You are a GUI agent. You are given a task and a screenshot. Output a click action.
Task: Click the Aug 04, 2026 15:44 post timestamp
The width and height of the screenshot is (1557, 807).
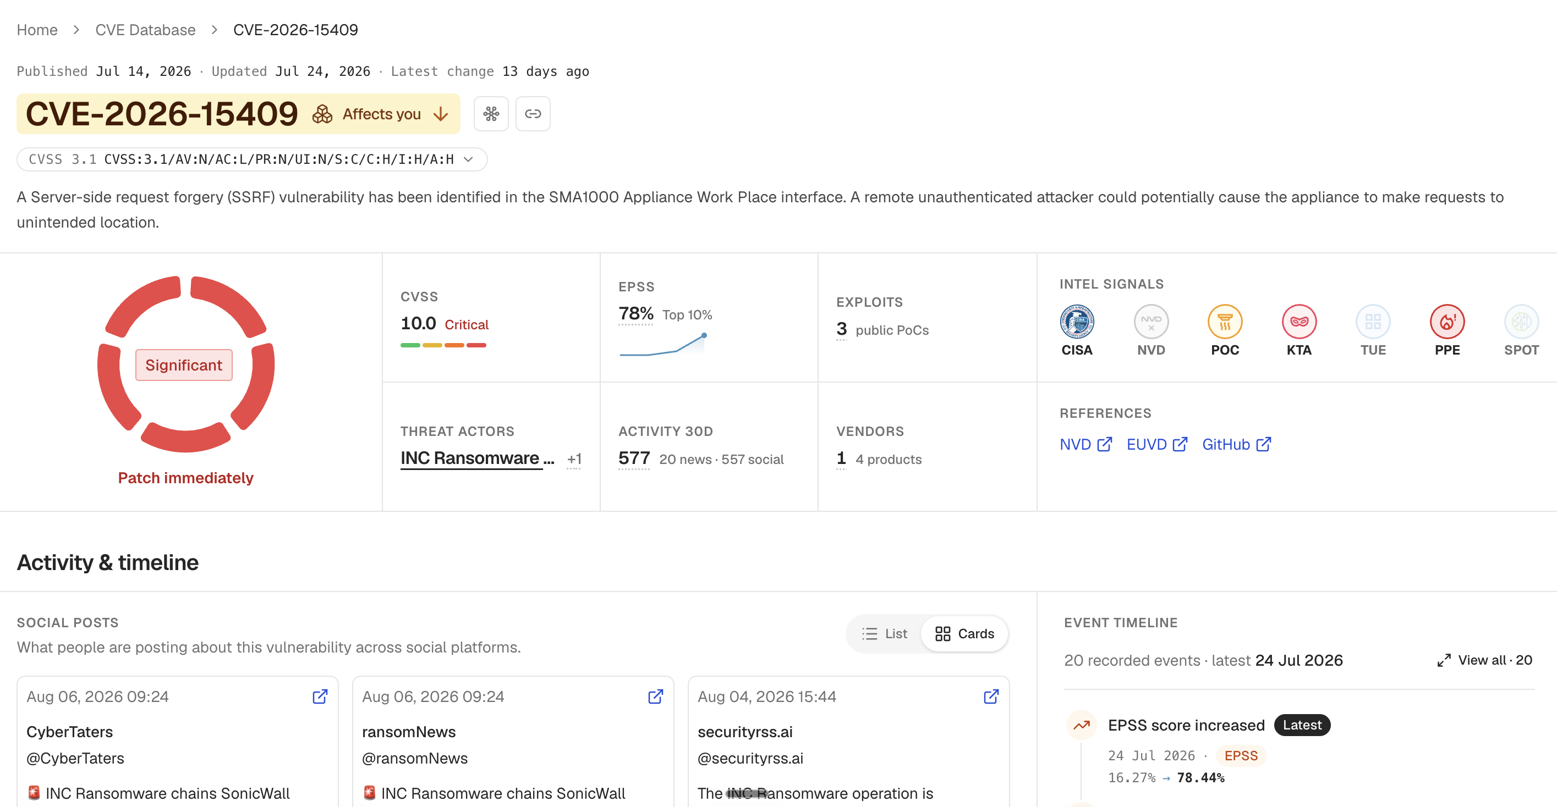[x=767, y=697]
